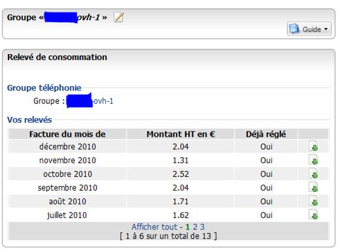Select the juillet 2010 row
Screen dimensions: 340x250
click(168, 215)
